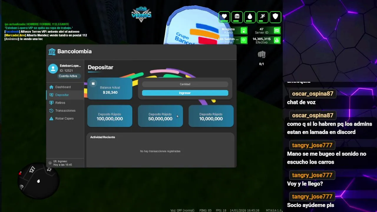Viewport: 377px width, 212px height.
Task: Click the Voz: OFF (normal) status
Action: pos(182,211)
